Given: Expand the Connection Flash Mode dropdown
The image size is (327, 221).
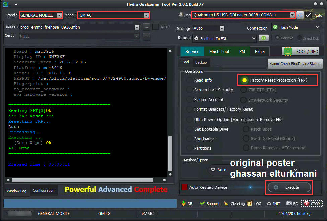Looking at the screenshot, I should point(317,27).
